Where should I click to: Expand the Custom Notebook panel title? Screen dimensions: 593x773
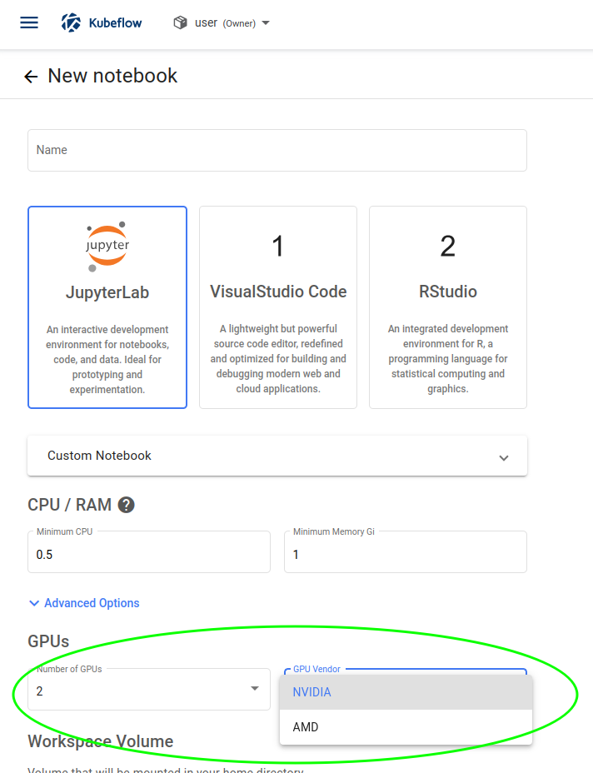coord(99,456)
